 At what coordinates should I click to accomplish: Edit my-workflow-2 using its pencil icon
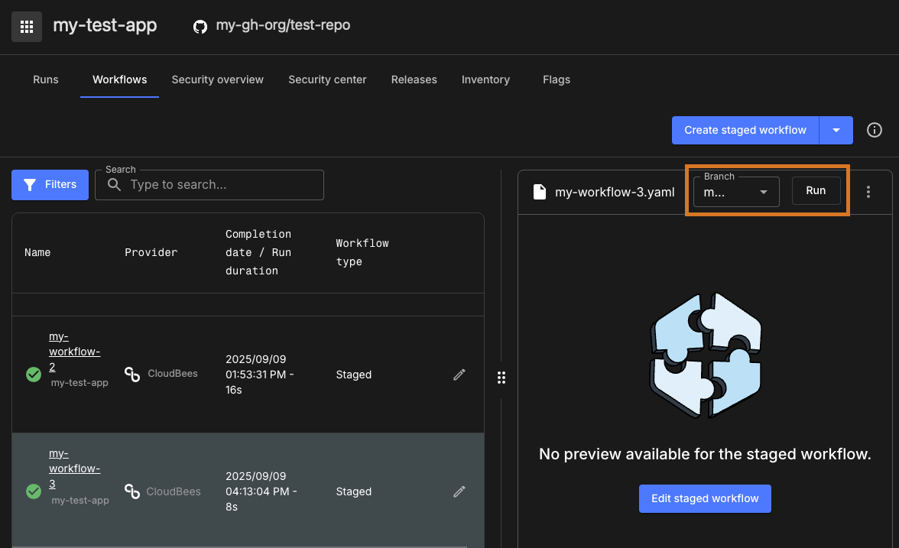coord(459,375)
